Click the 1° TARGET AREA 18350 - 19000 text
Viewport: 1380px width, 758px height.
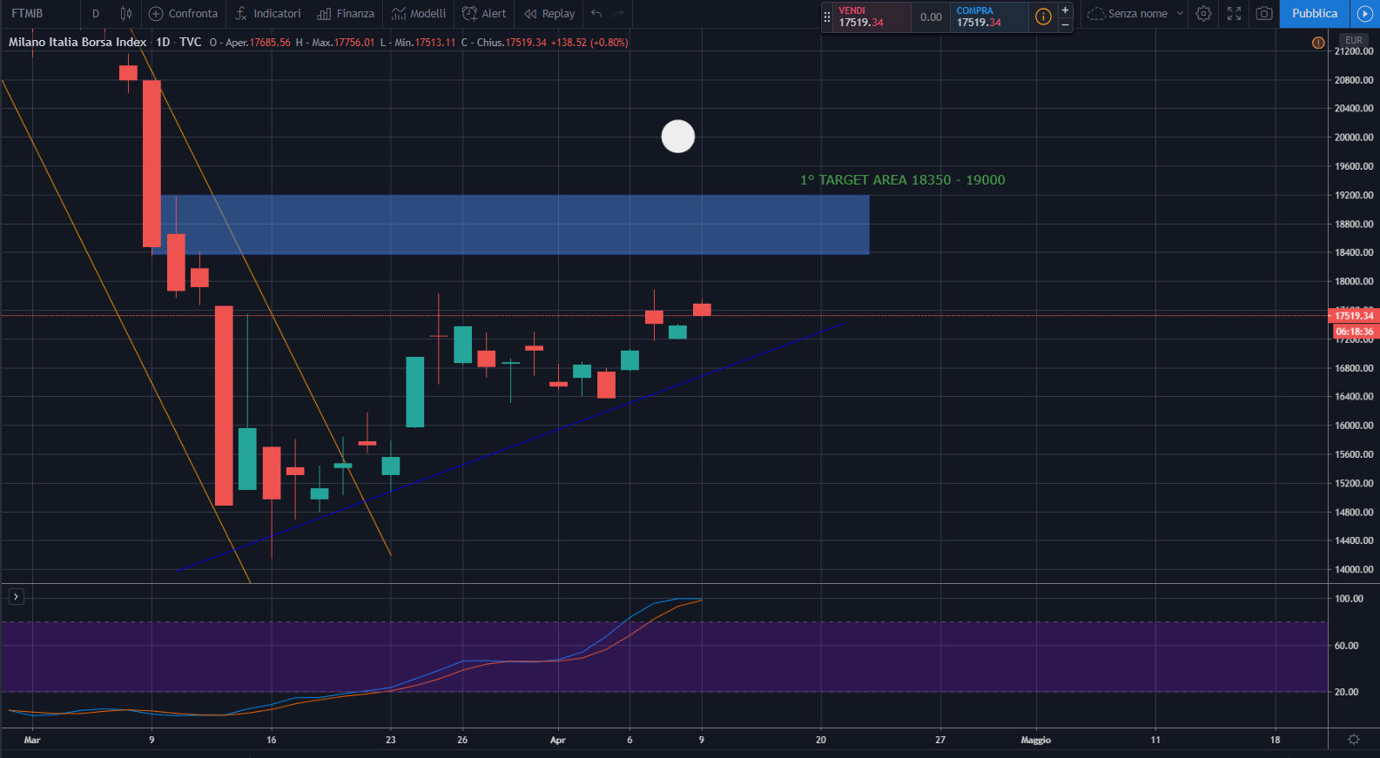pyautogui.click(x=902, y=179)
